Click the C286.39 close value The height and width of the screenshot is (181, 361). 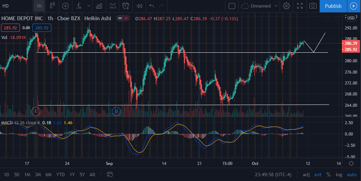click(x=199, y=19)
